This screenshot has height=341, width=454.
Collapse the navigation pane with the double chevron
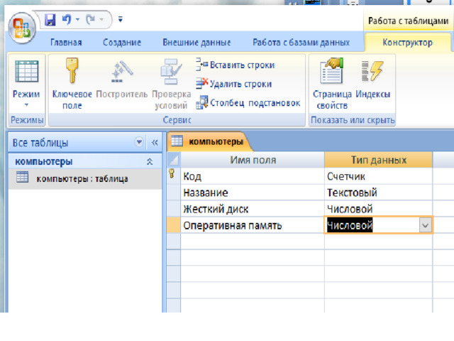click(x=155, y=142)
